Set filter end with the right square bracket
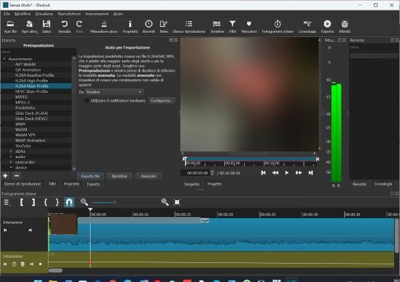Viewport: 400px width, 282px height. [x=33, y=203]
